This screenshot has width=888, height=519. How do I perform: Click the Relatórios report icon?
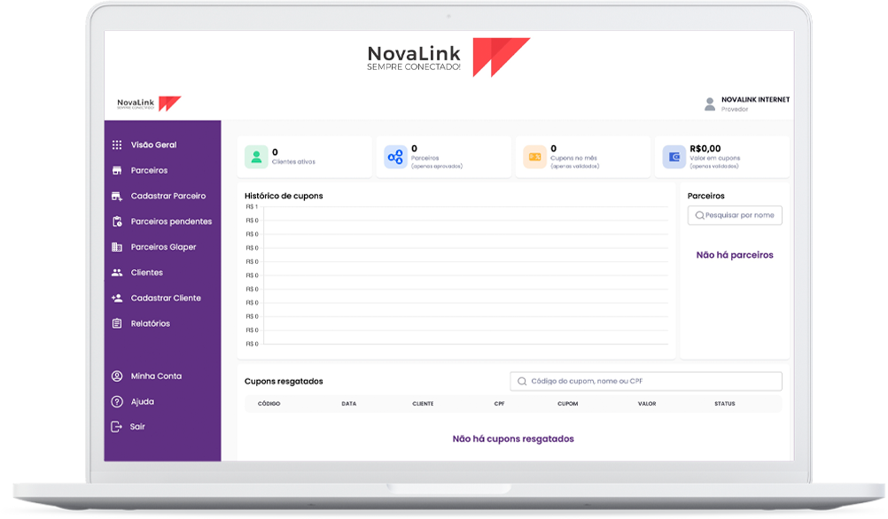[x=117, y=324]
